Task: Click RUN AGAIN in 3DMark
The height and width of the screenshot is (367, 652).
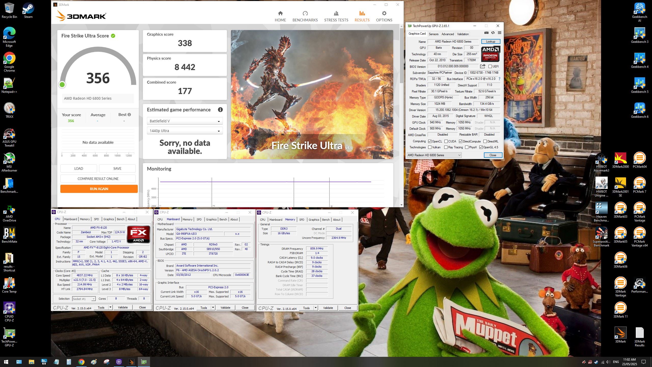Action: (99, 189)
